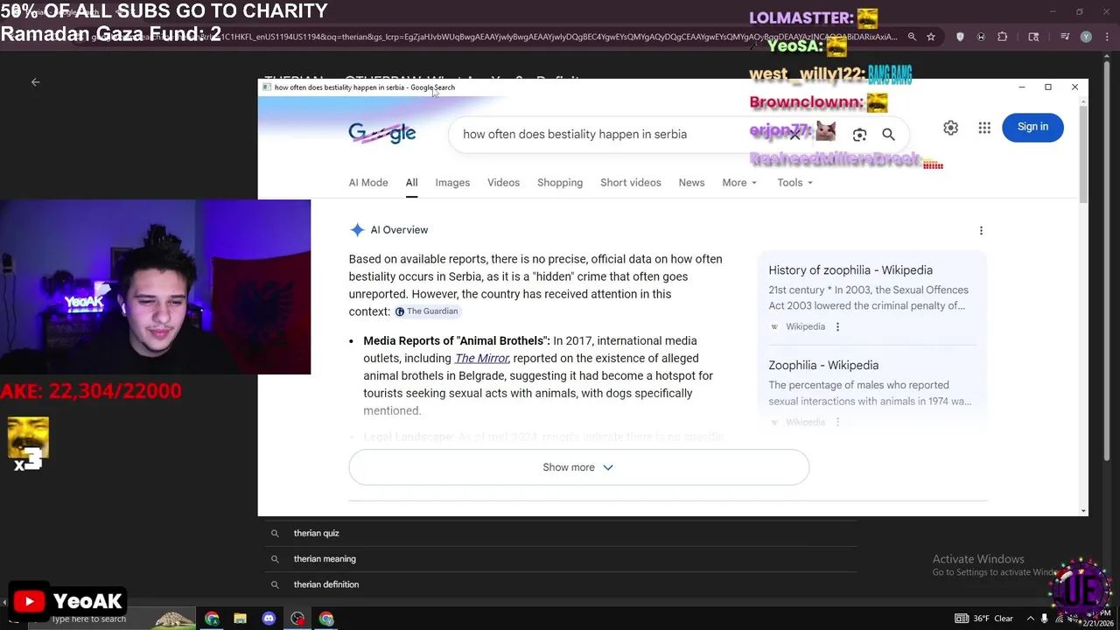Open weather widget showing 36°F Clear

click(x=984, y=619)
